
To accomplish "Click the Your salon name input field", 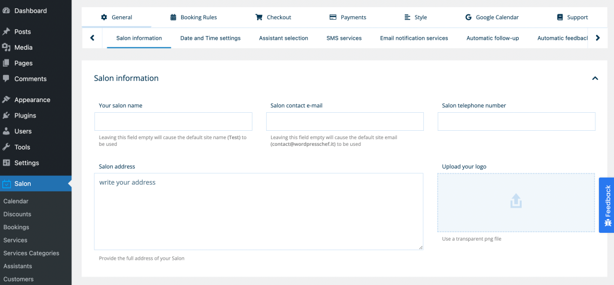I will point(173,122).
